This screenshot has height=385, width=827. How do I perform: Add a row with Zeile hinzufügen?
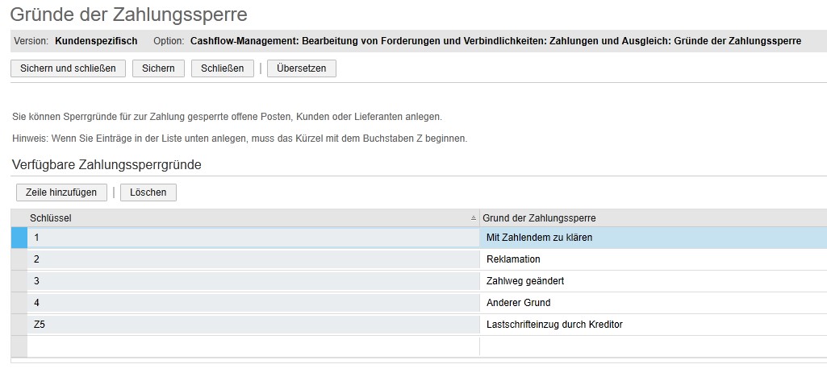61,192
